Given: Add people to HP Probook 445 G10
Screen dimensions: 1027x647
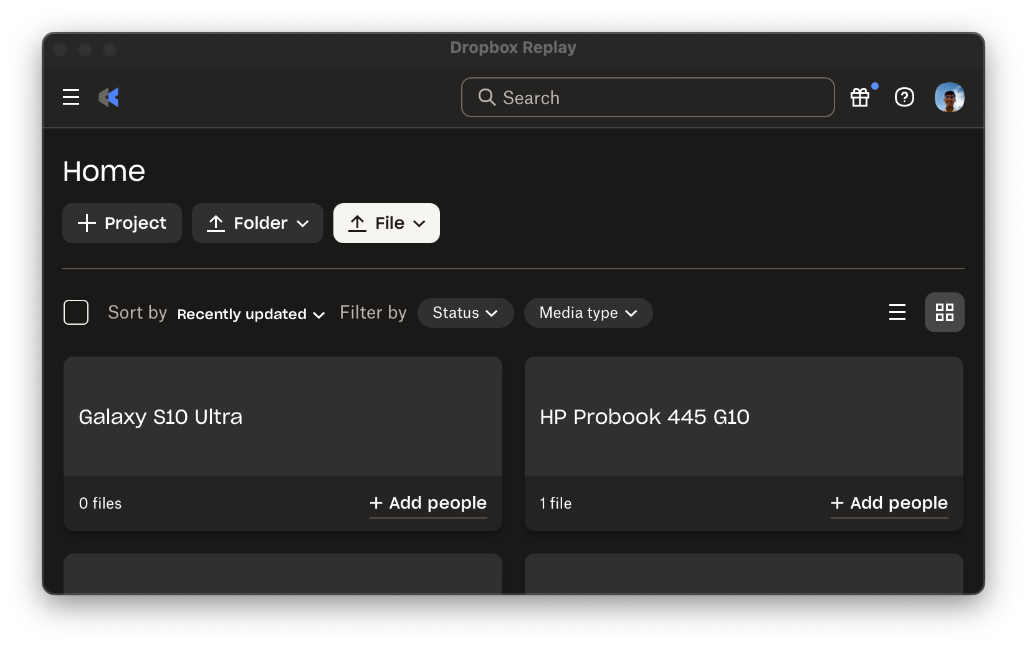Looking at the screenshot, I should point(889,503).
